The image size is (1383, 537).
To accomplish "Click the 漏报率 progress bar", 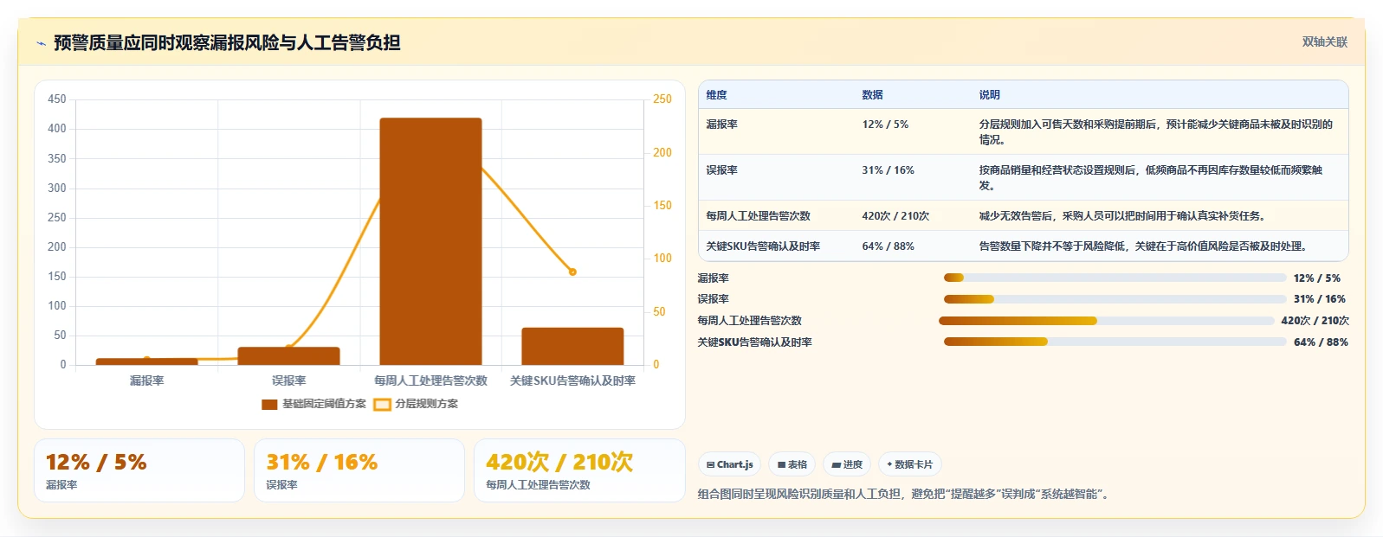I will 1115,278.
